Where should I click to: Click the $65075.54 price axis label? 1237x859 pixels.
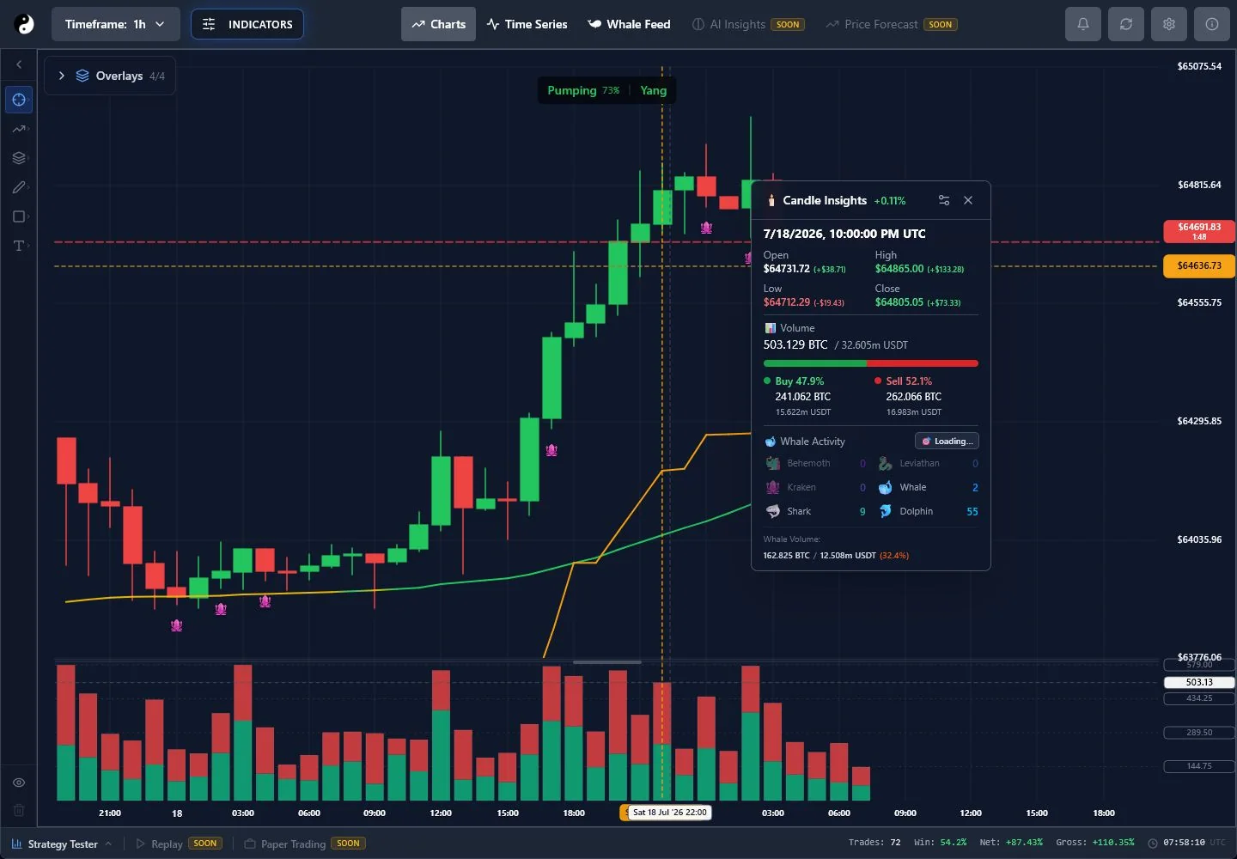[1199, 66]
